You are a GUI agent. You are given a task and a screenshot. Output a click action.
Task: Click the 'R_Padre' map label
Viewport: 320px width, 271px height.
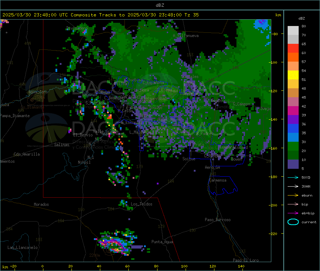pos(204,134)
